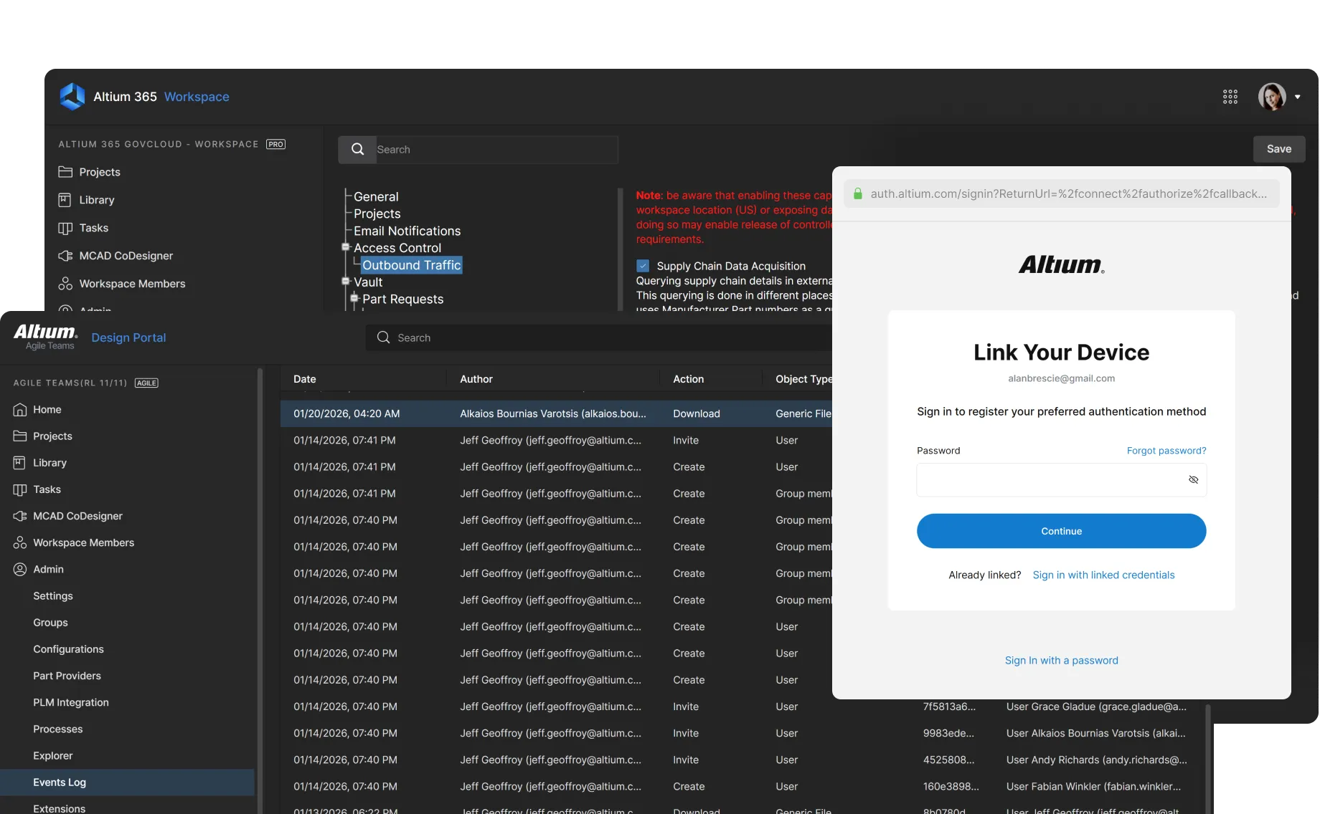Image resolution: width=1320 pixels, height=814 pixels.
Task: Click User Fabian Winkler event detail cell
Action: pyautogui.click(x=1093, y=786)
